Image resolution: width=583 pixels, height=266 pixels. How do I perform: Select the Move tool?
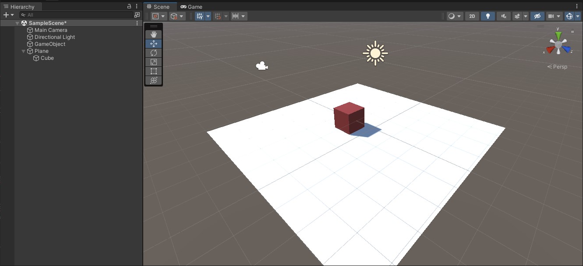(x=154, y=44)
